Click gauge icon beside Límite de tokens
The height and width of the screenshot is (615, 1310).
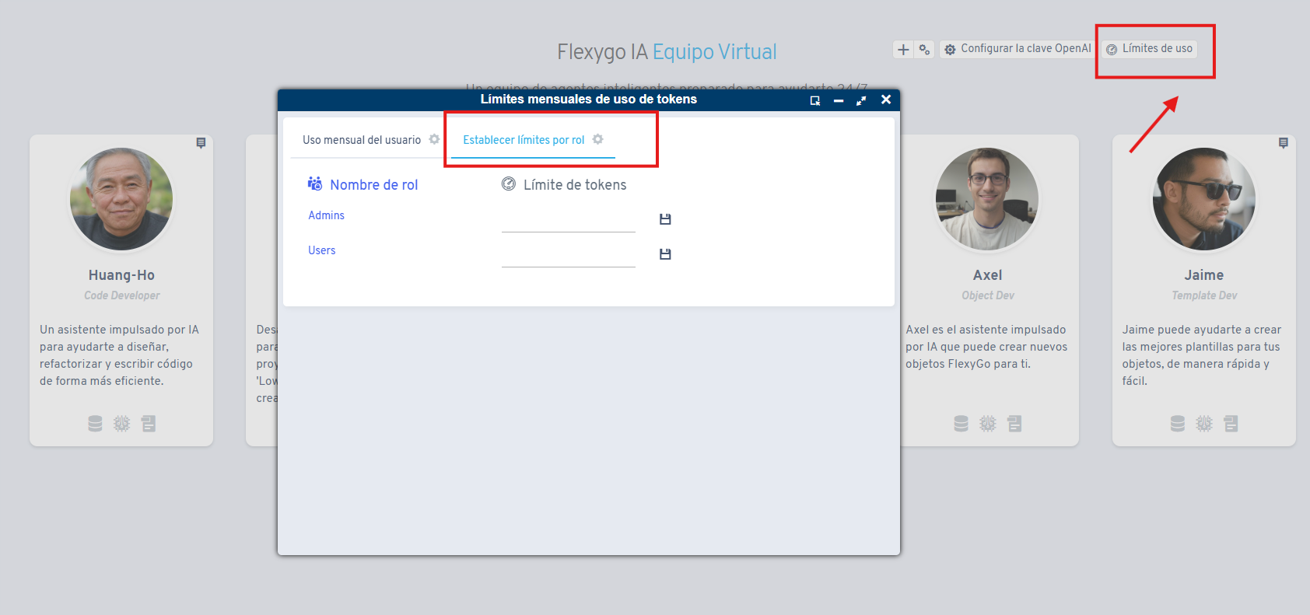pyautogui.click(x=509, y=183)
